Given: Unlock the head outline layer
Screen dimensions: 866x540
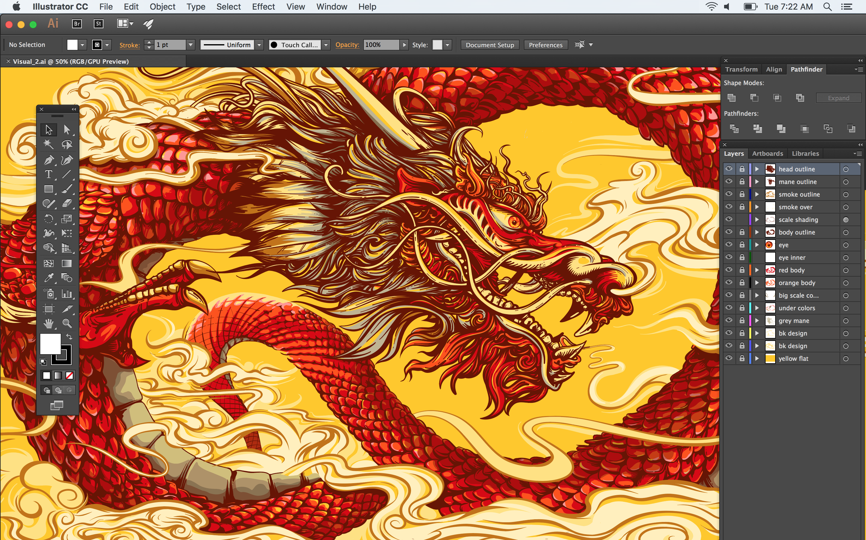Looking at the screenshot, I should 742,169.
